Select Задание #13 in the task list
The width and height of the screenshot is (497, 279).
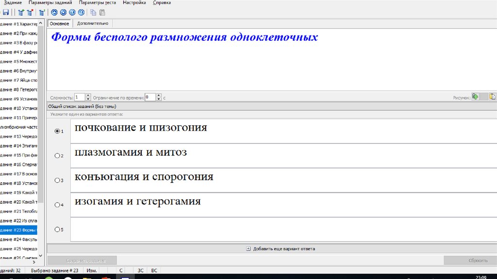[x=18, y=137]
